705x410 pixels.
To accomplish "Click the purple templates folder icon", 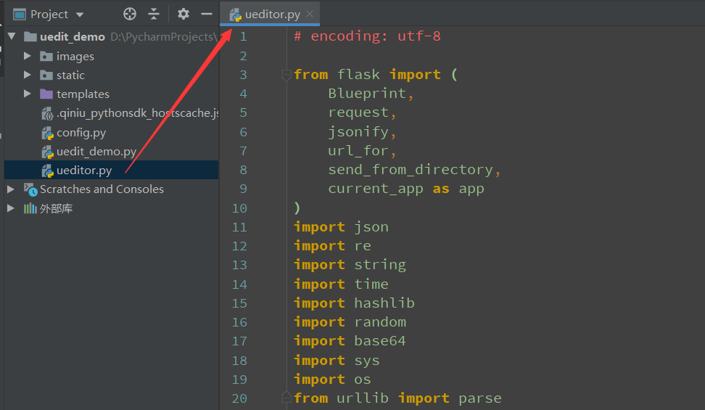I will click(46, 94).
